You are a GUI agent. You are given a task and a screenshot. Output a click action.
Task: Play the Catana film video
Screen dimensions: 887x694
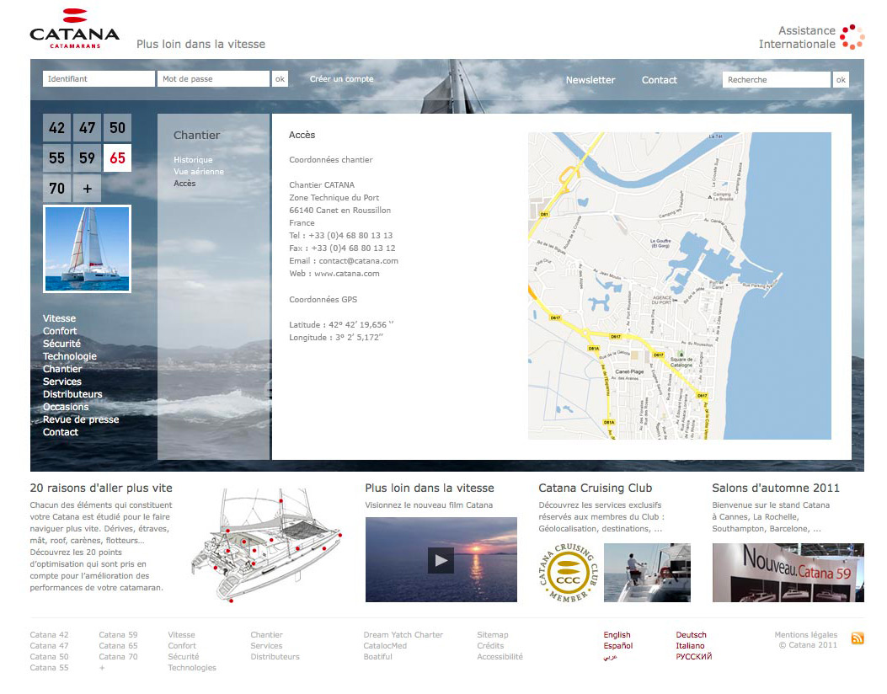pyautogui.click(x=441, y=560)
